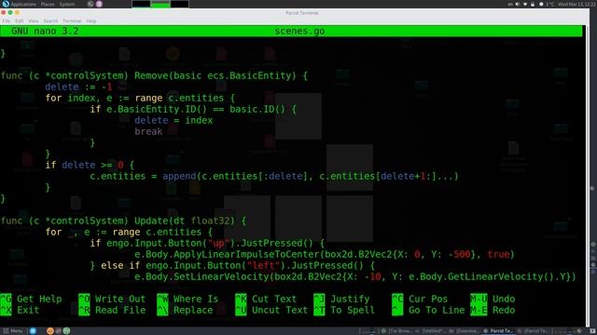Click the lock icon in system tray

coord(533,4)
